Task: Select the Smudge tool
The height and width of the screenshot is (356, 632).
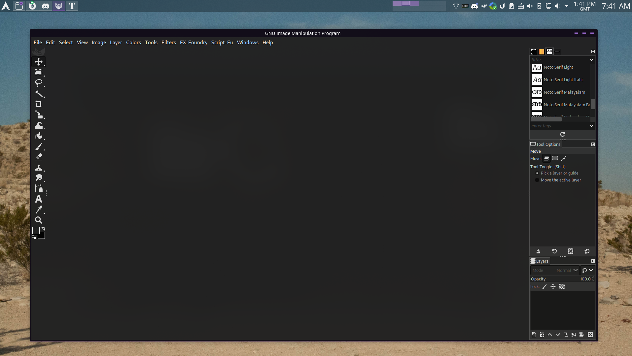Action: pos(39,178)
